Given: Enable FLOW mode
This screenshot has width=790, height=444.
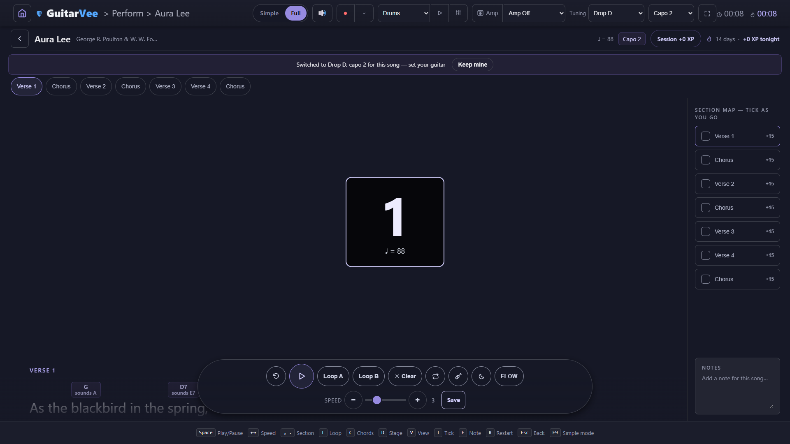Looking at the screenshot, I should (x=509, y=376).
